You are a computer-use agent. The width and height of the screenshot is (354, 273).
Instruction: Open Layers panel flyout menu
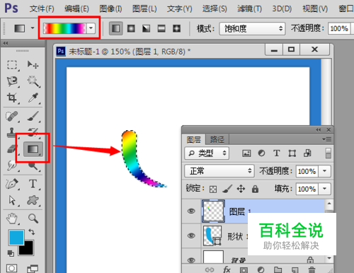(327, 139)
